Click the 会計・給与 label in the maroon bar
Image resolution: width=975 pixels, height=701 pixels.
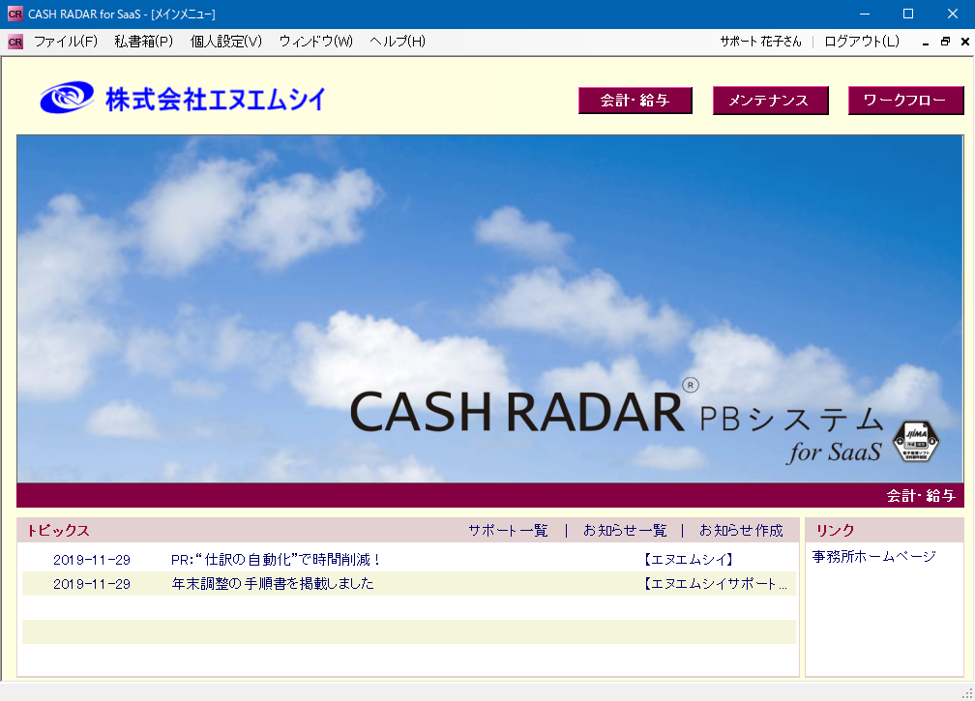(x=921, y=495)
